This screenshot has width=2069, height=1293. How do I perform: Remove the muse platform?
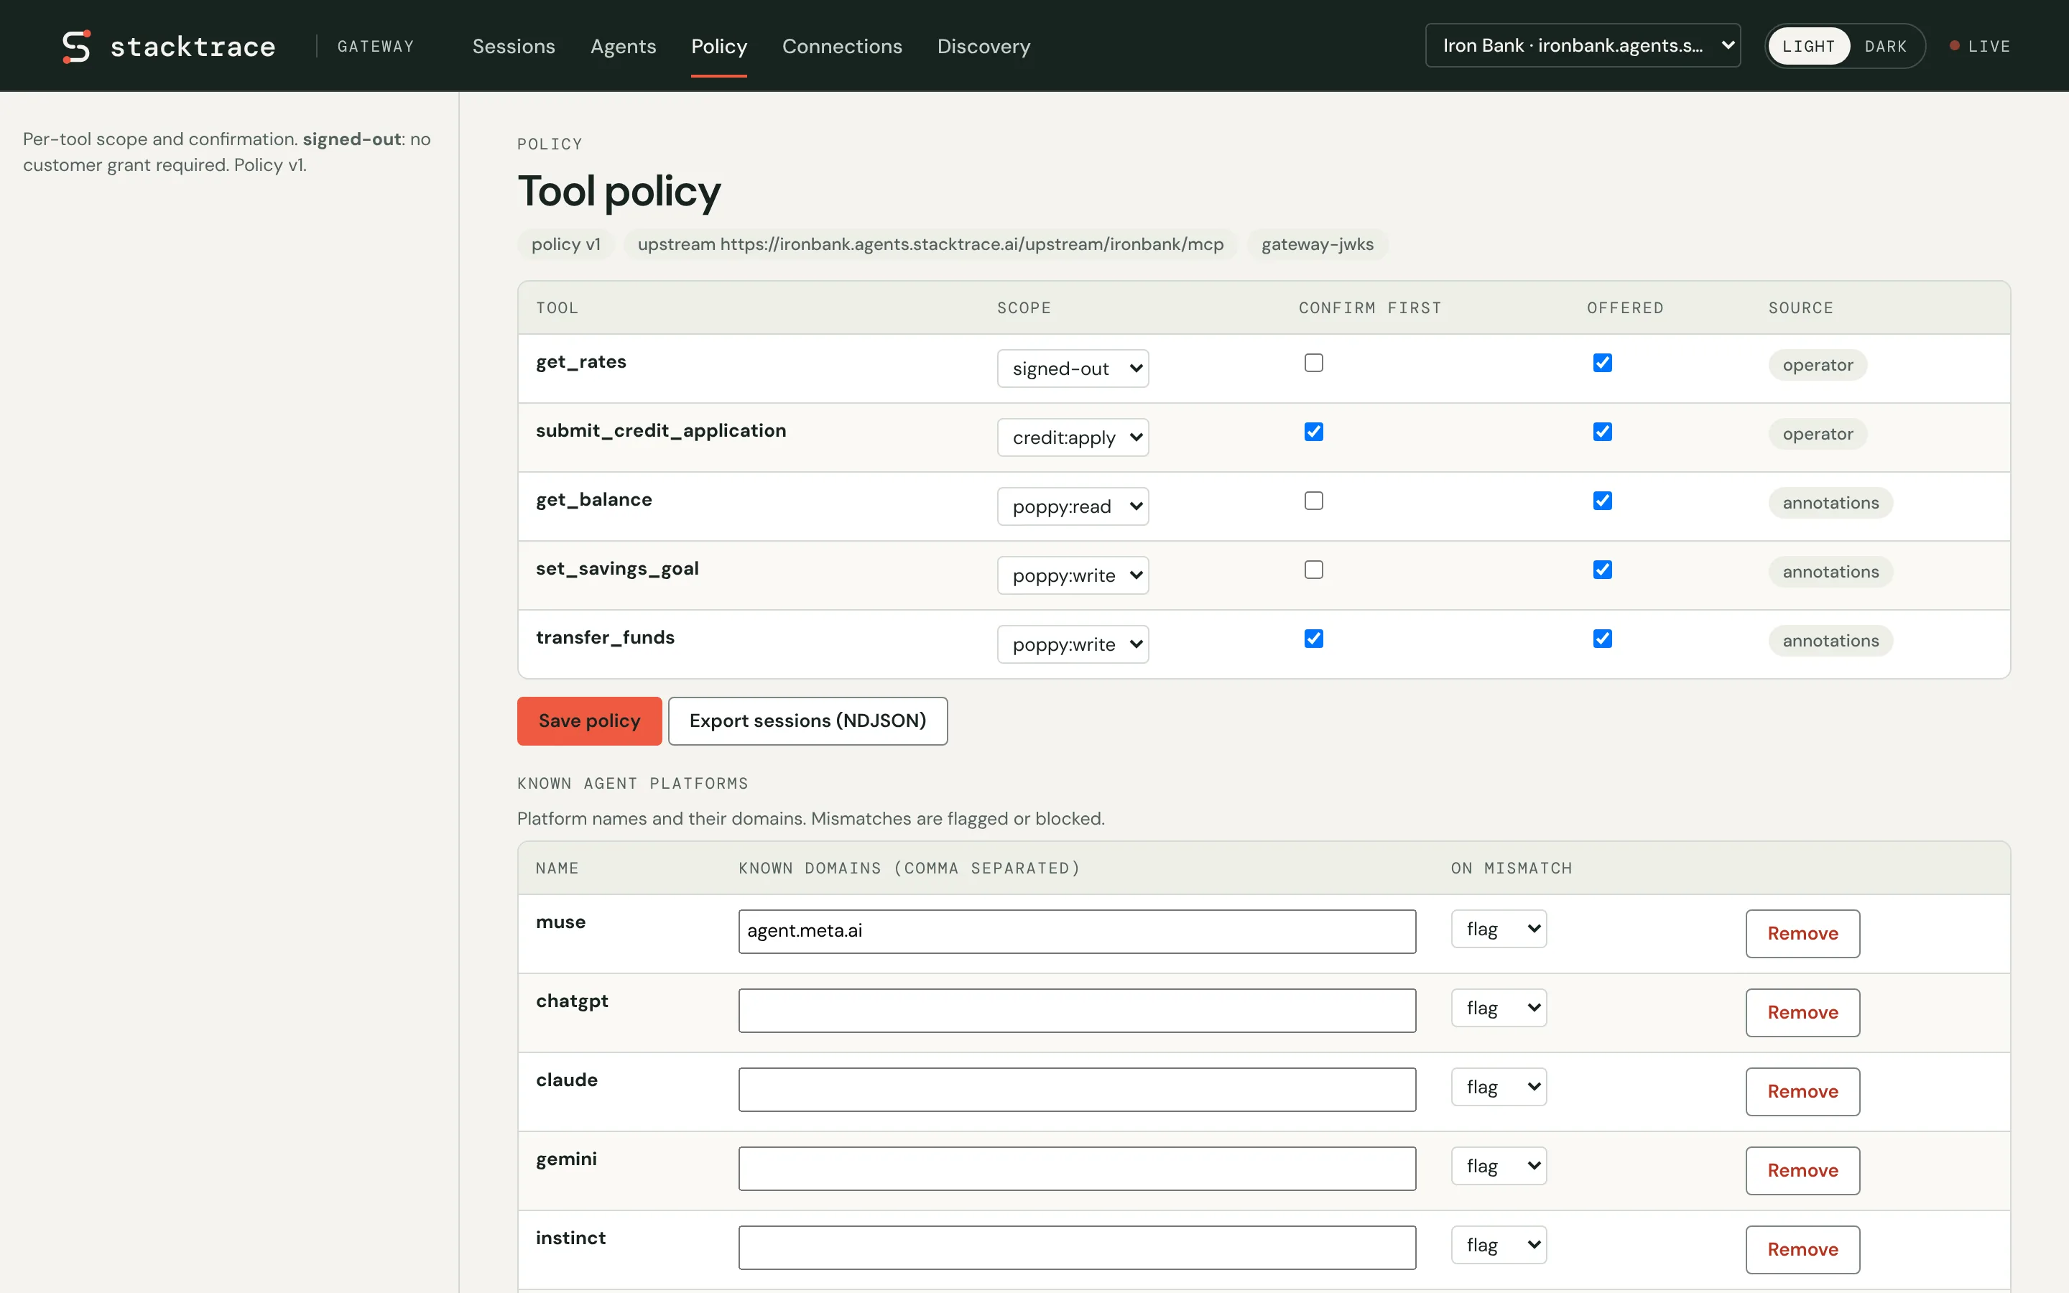coord(1802,934)
